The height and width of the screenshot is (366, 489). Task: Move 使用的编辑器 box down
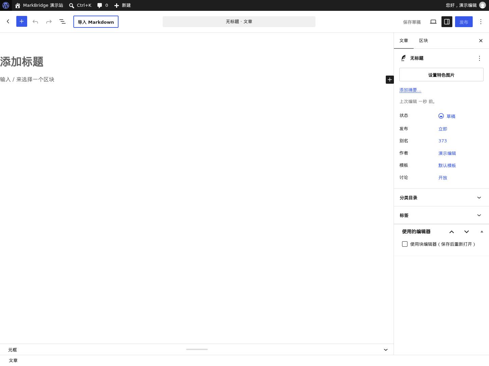[x=467, y=232]
